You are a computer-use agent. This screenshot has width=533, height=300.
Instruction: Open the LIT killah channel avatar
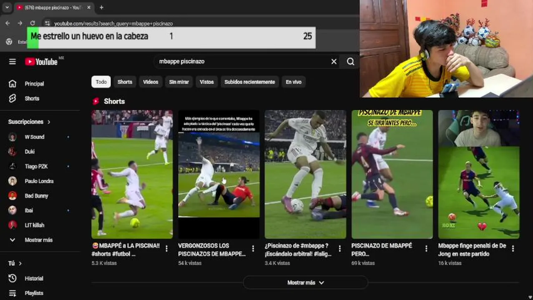13,225
